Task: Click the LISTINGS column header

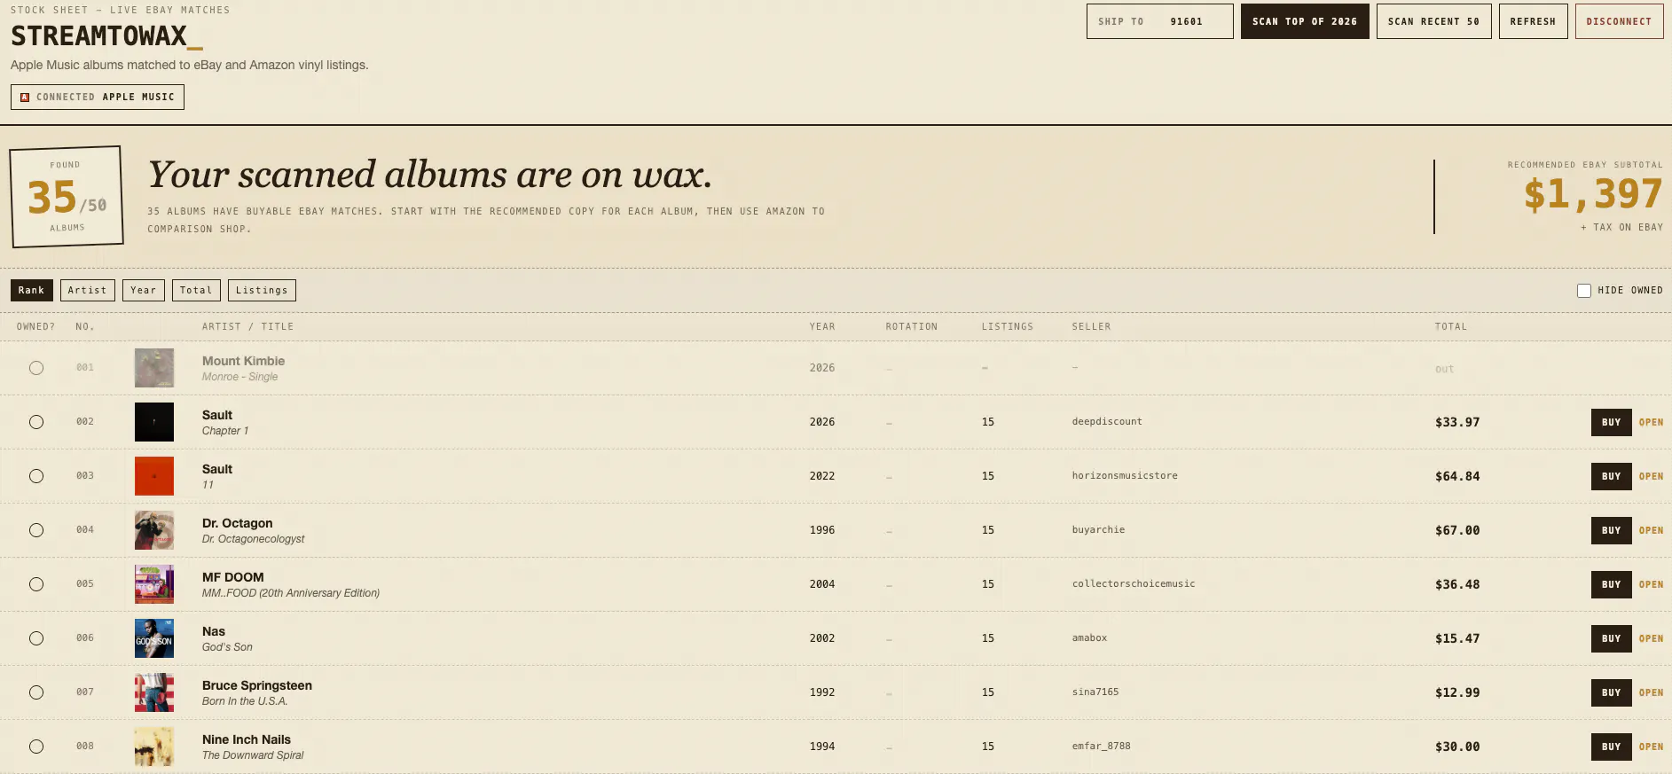Action: [1008, 327]
